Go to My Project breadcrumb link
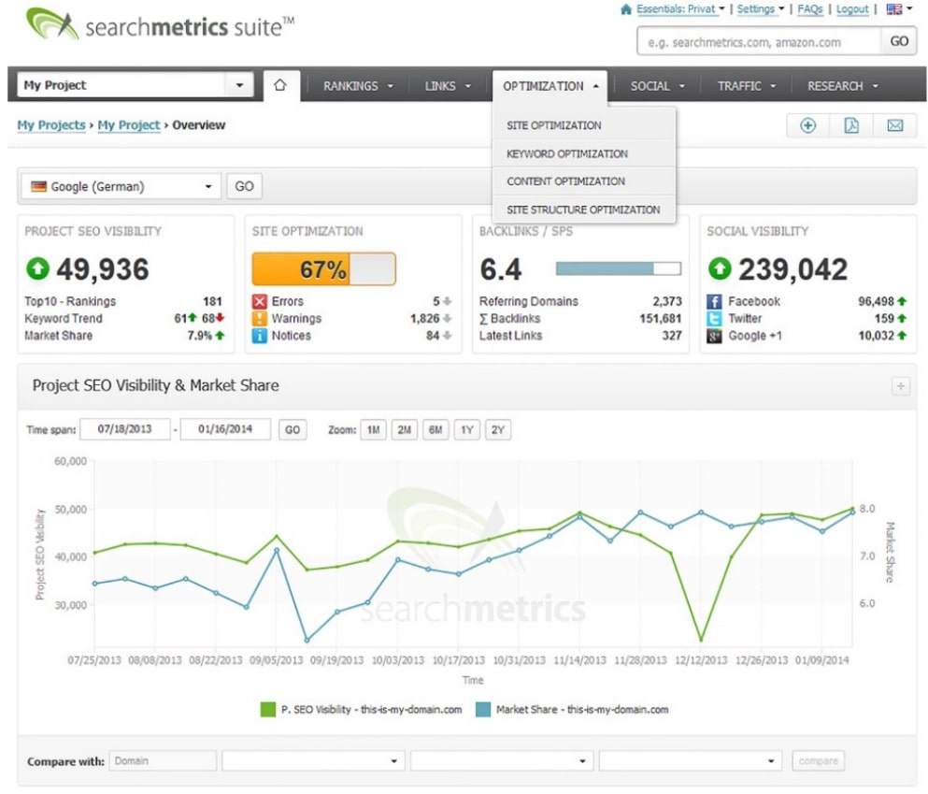928x794 pixels. pos(129,125)
